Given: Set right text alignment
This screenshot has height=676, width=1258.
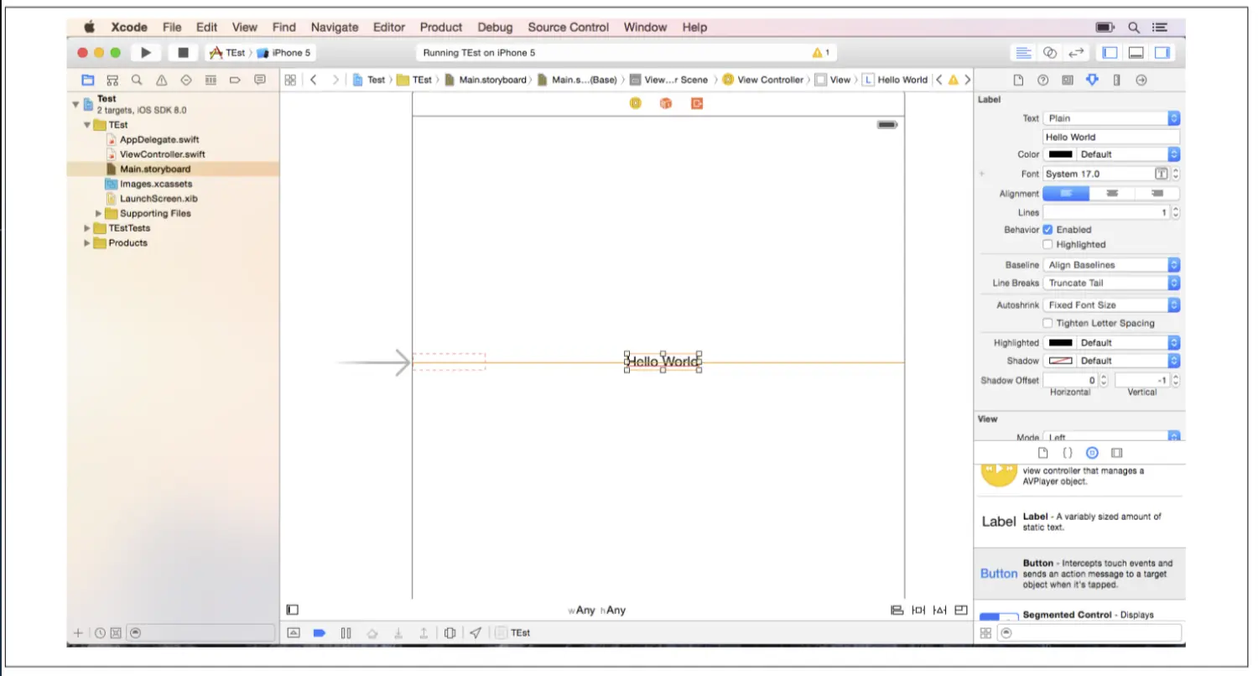Looking at the screenshot, I should [x=1157, y=194].
